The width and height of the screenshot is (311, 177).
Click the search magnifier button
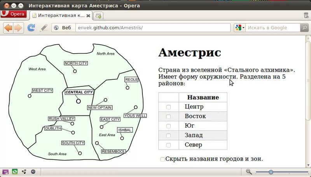pos(304,28)
